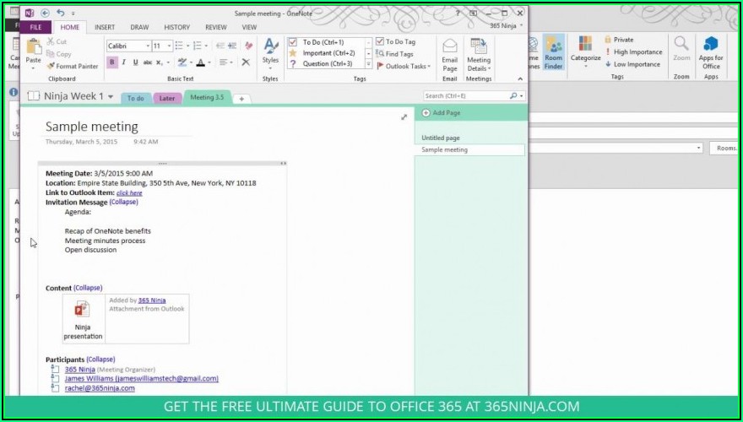Click the Search (Ctrl+E) input field

pos(466,96)
